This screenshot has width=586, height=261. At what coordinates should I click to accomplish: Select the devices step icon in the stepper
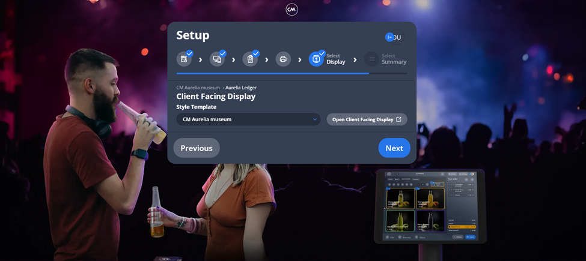click(x=217, y=59)
